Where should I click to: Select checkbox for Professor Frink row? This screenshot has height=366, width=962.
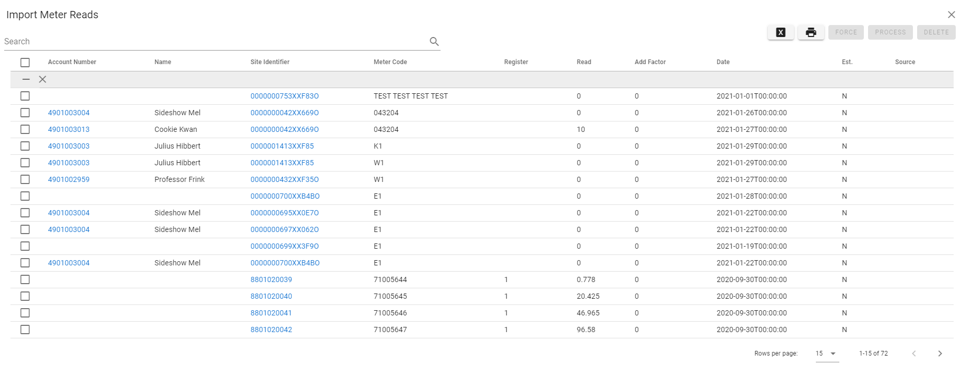[25, 179]
